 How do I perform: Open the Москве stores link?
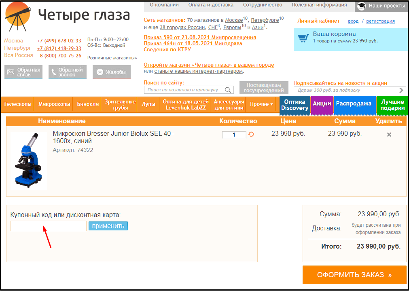coord(234,20)
